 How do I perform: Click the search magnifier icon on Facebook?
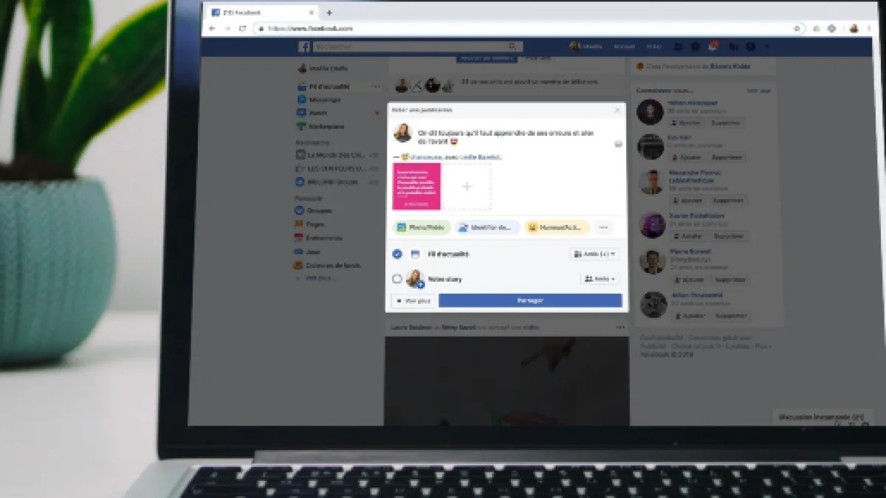coord(512,46)
